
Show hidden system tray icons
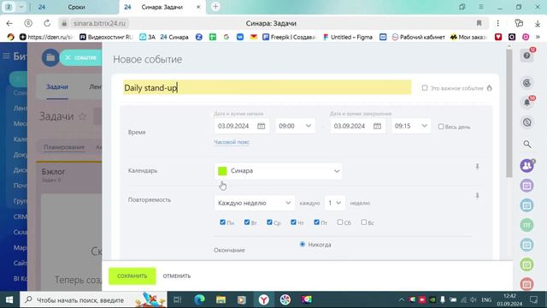[x=401, y=299]
